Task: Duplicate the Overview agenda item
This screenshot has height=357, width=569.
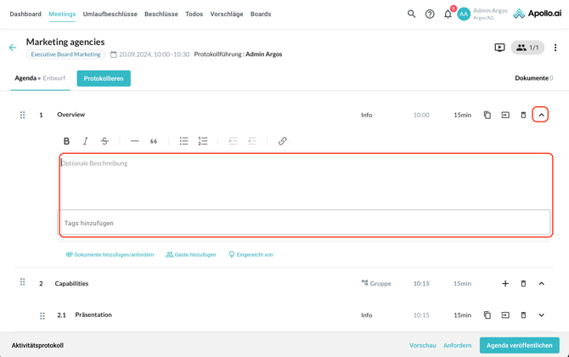Action: tap(487, 115)
